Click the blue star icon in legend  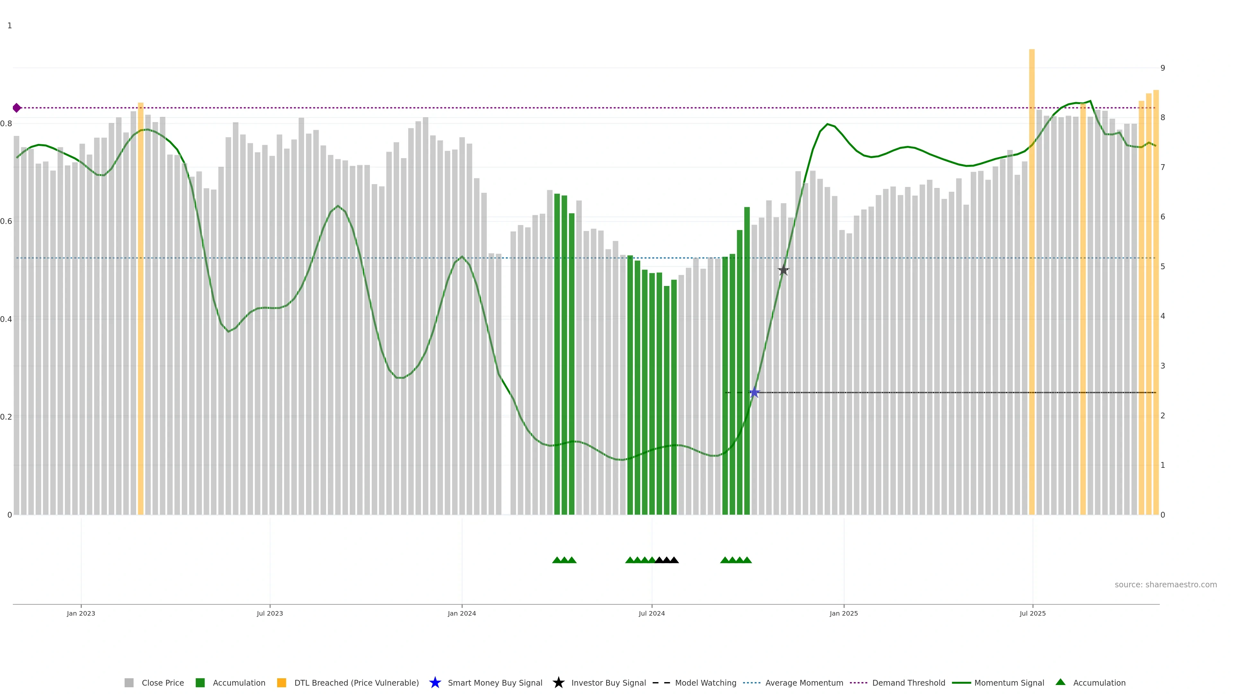tap(435, 682)
